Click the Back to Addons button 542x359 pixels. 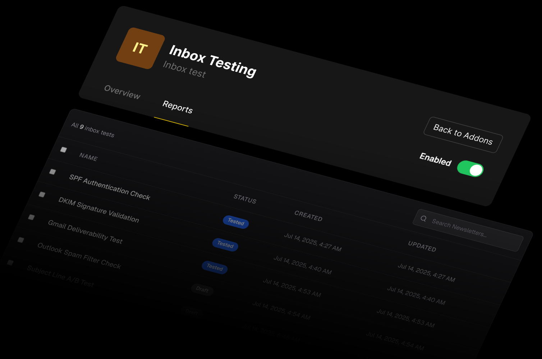[x=463, y=135]
